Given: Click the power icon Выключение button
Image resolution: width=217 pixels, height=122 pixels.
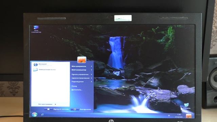Looking at the screenshot, I should (75, 109).
